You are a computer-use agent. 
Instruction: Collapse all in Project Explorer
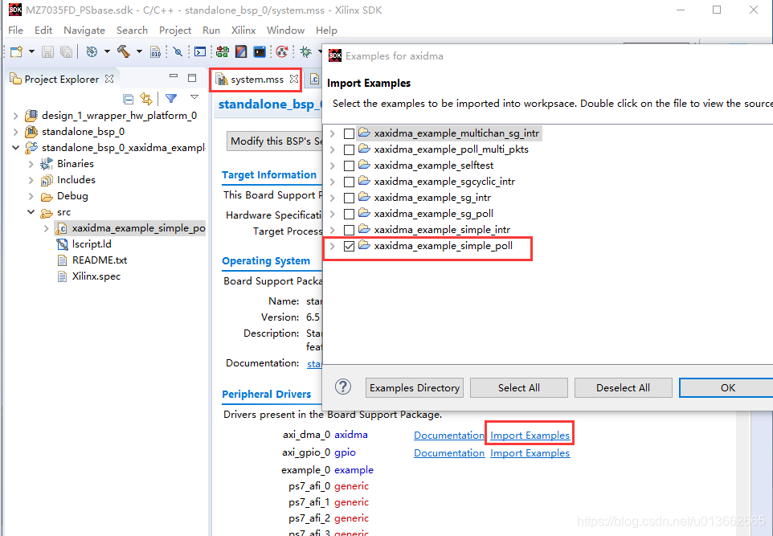coord(129,99)
